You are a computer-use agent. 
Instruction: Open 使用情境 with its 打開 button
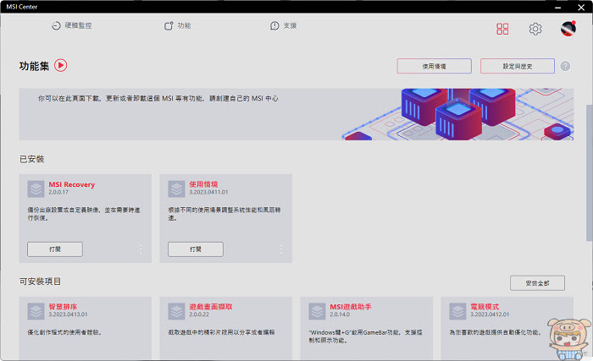(x=196, y=249)
